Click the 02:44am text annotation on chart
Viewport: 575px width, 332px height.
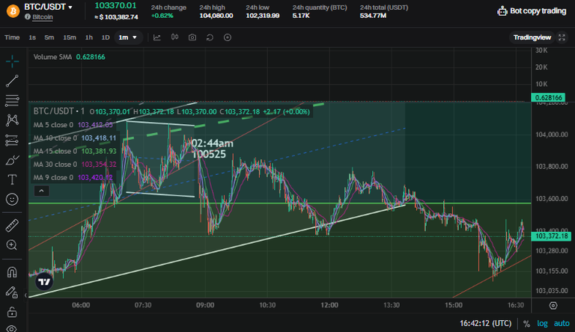pos(213,144)
